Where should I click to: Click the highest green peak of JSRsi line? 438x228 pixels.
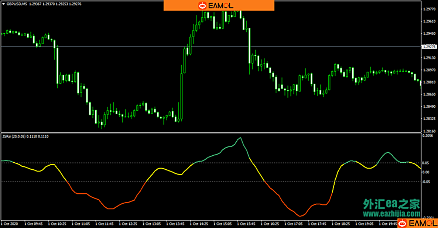(240, 138)
